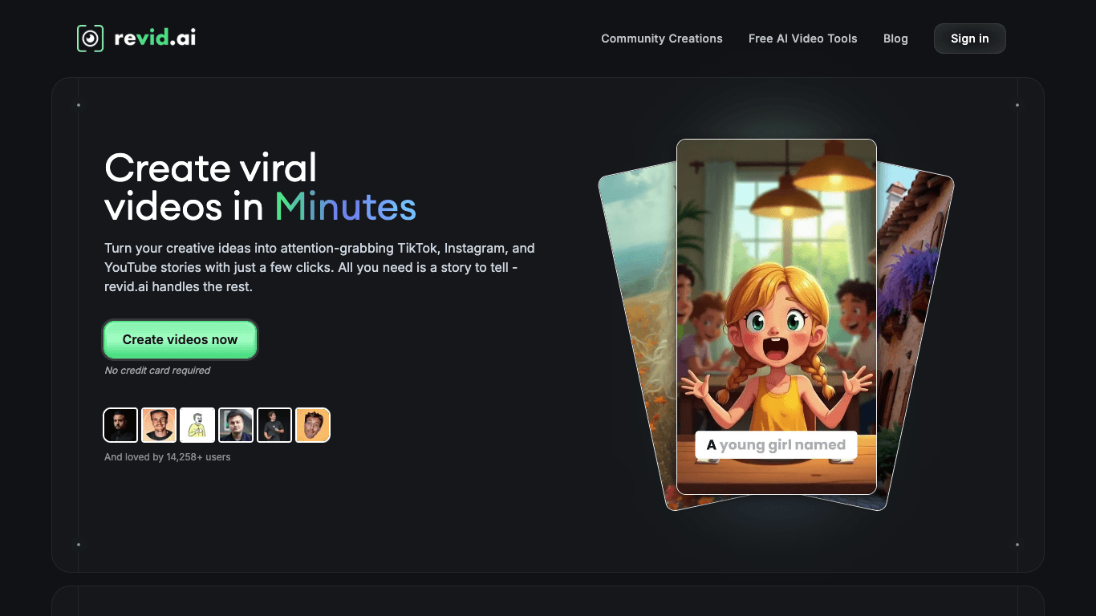The image size is (1096, 616).
Task: Select the first dark-bearded user avatar
Action: click(120, 425)
